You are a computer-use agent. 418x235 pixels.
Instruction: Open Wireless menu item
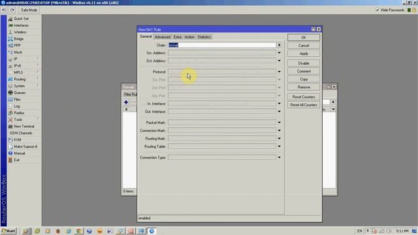tap(20, 32)
